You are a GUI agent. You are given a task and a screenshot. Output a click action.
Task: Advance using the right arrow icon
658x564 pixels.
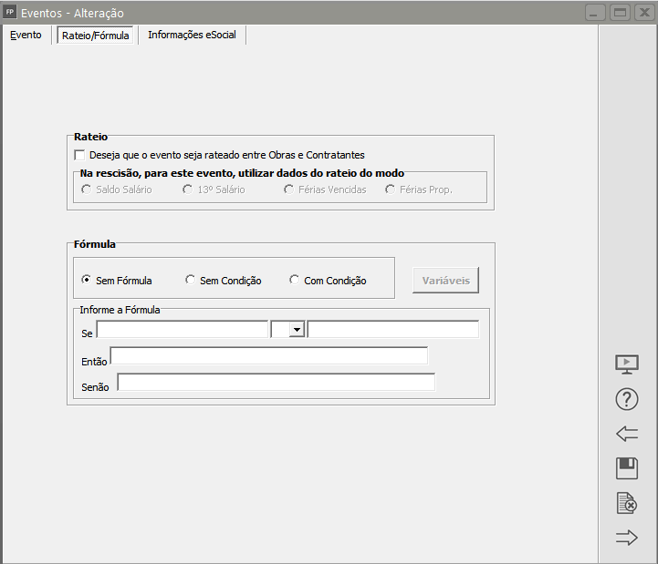(627, 538)
